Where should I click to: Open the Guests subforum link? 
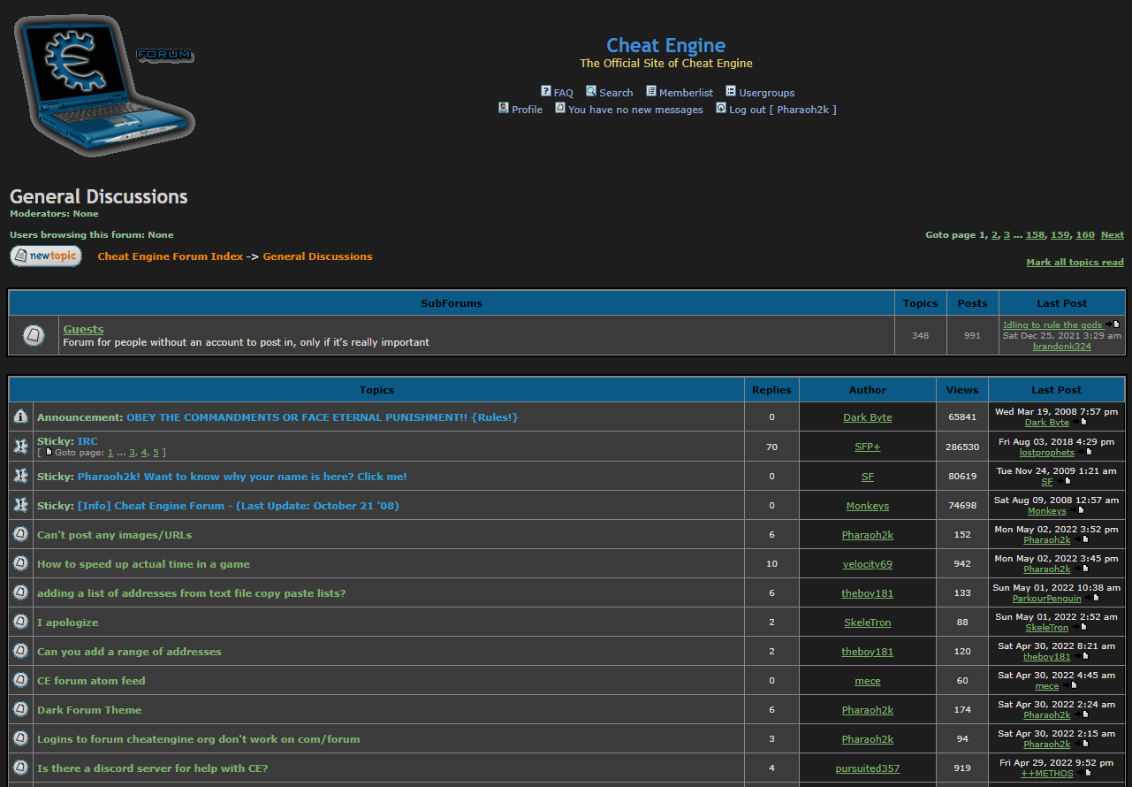click(83, 329)
